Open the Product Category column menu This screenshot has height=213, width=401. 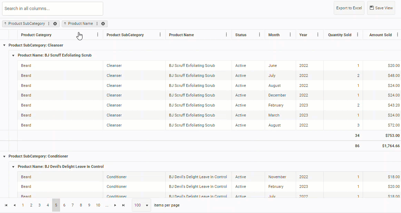(x=98, y=35)
